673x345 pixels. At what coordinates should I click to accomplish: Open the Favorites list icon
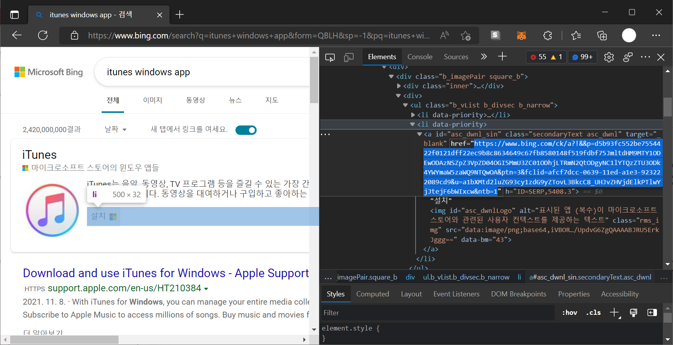click(576, 36)
